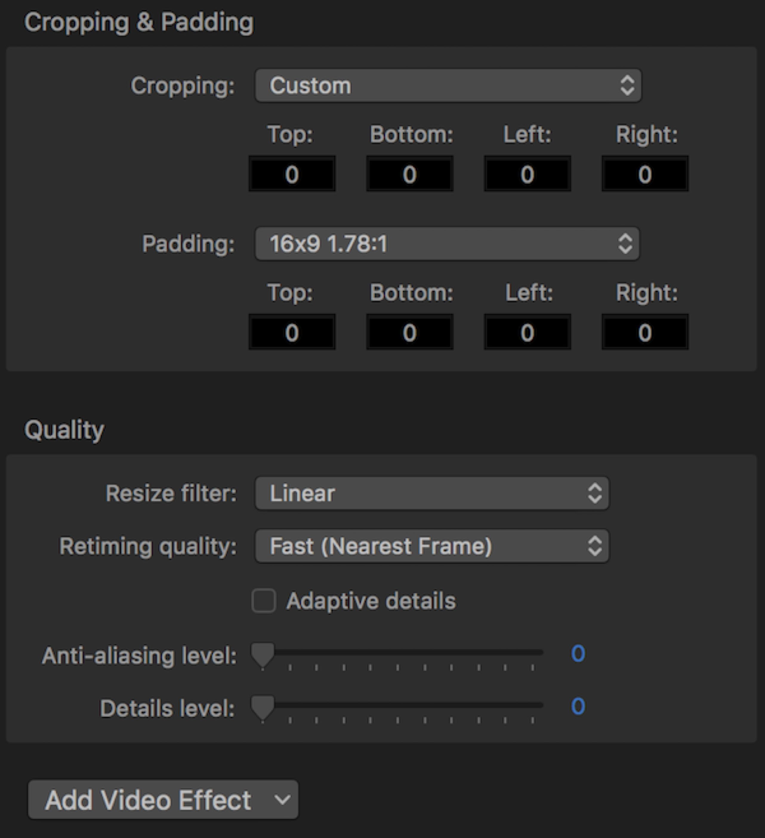Screen dimensions: 765x838
Task: Click the Cropping Right value field
Action: coord(644,174)
